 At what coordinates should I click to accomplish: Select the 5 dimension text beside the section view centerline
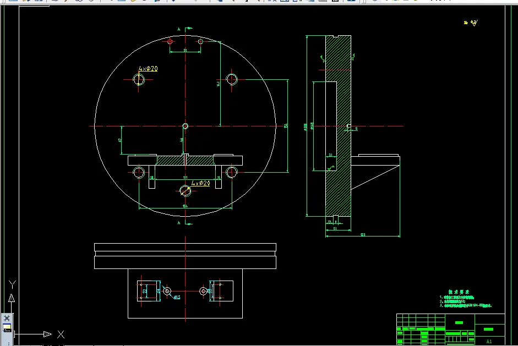[x=356, y=128]
